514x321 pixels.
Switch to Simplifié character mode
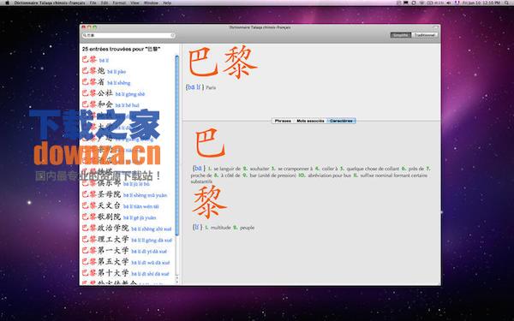pyautogui.click(x=401, y=35)
